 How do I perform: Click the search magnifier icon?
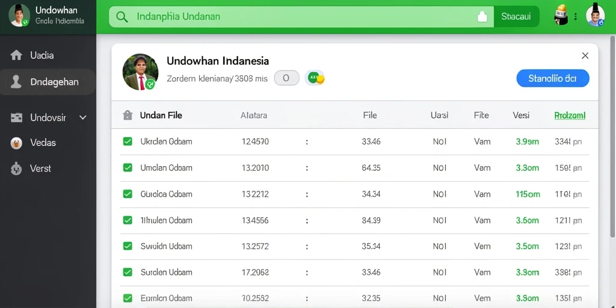tap(122, 17)
